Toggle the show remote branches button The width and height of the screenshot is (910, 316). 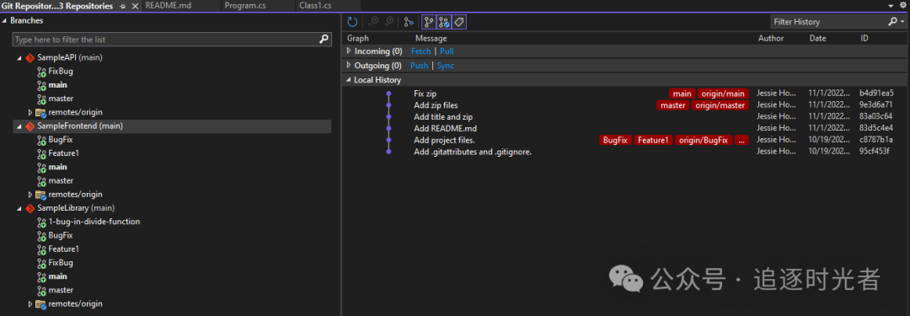click(x=444, y=22)
